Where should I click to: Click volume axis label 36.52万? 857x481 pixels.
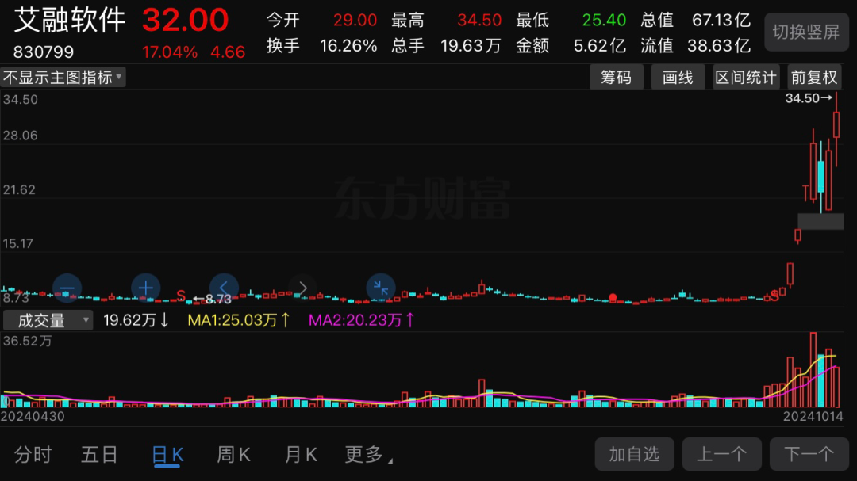click(x=28, y=342)
